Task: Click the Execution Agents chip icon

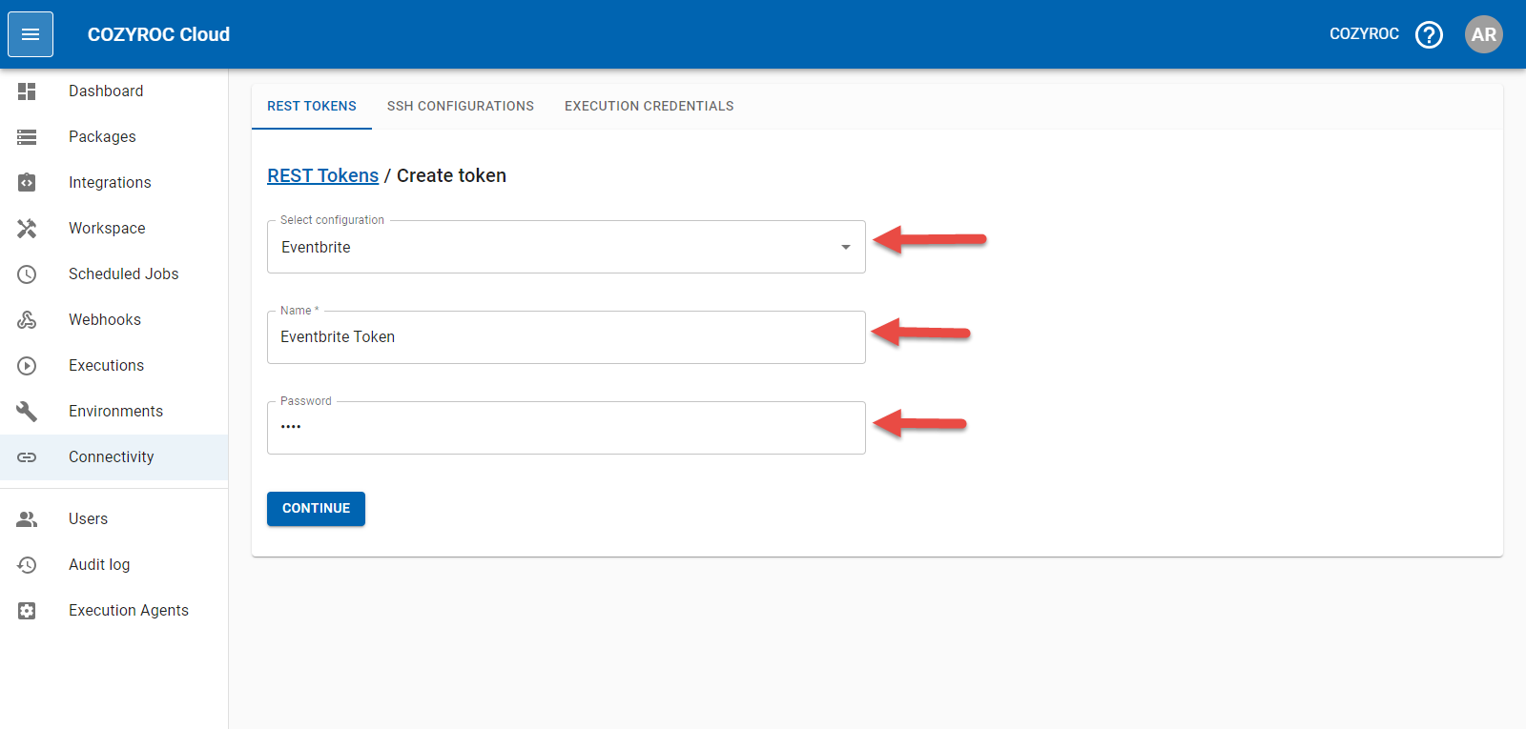Action: coord(27,611)
